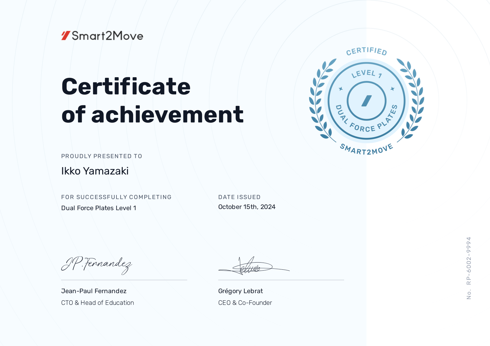Screen dimensions: 490x346
Task: Select the recipient name Ikko Yamazaki
Action: (95, 171)
